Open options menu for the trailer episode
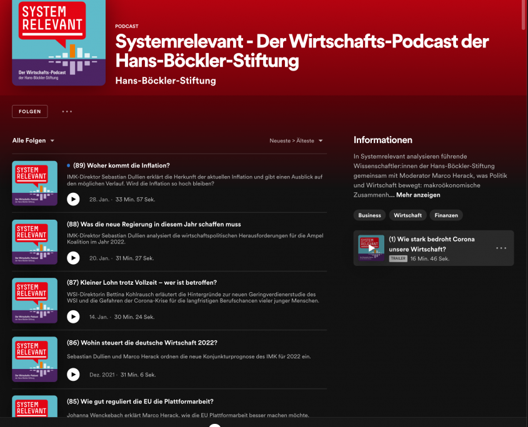 coord(501,248)
